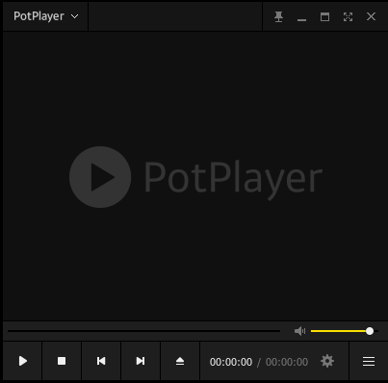388x383 pixels.
Task: Maximize the PotPlayer window
Action: tap(324, 16)
